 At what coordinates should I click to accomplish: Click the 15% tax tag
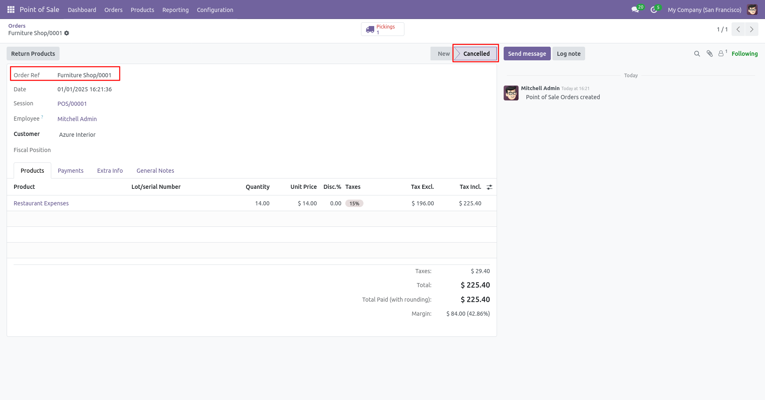pyautogui.click(x=354, y=203)
